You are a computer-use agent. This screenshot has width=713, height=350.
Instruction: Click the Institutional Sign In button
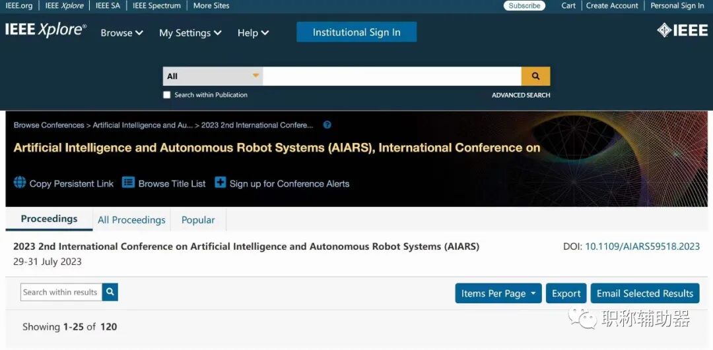tap(356, 32)
